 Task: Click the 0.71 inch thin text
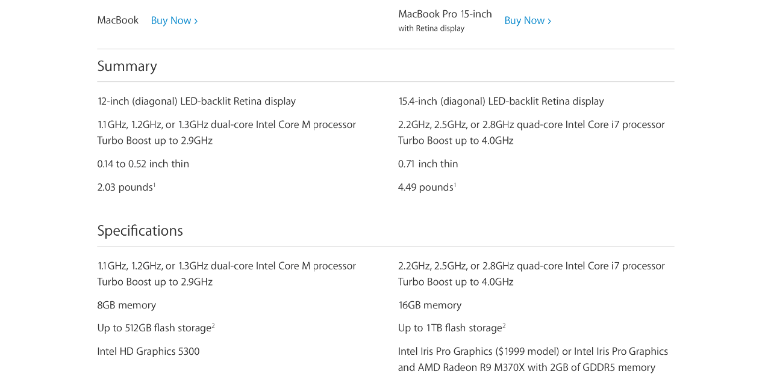pos(428,164)
